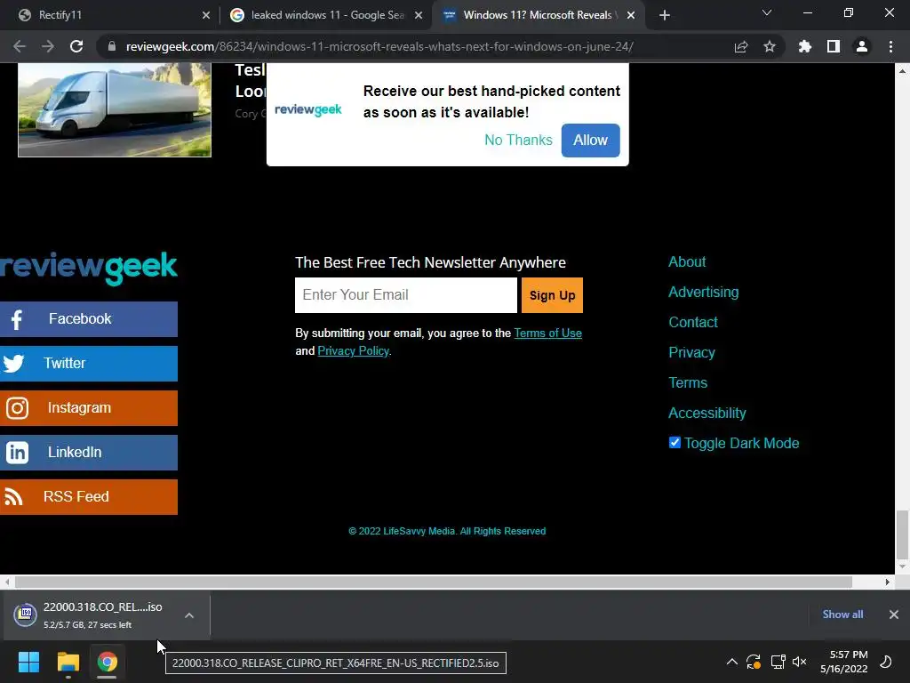Click the sync update tray icon

pyautogui.click(x=754, y=662)
